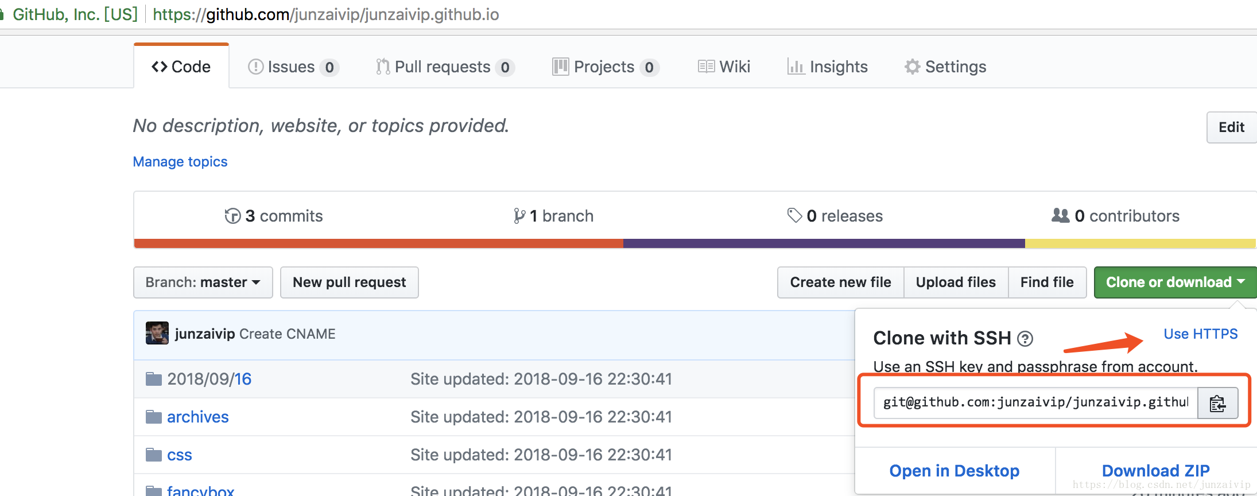Select the SSH clone URL field
Image resolution: width=1257 pixels, height=496 pixels.
pyautogui.click(x=1036, y=402)
